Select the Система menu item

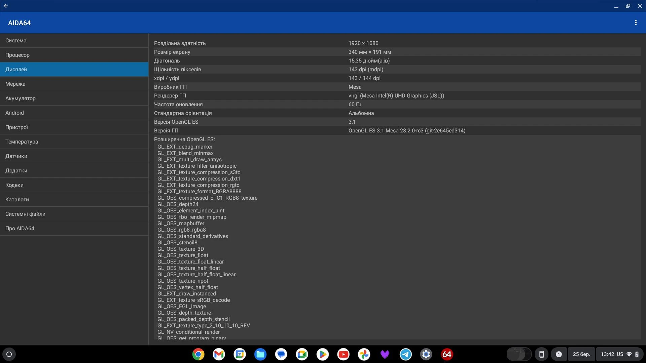click(74, 40)
